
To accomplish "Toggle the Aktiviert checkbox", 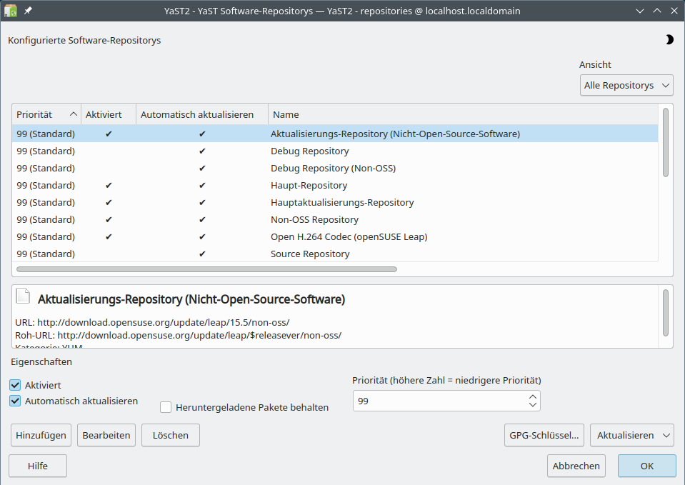I will tap(15, 385).
